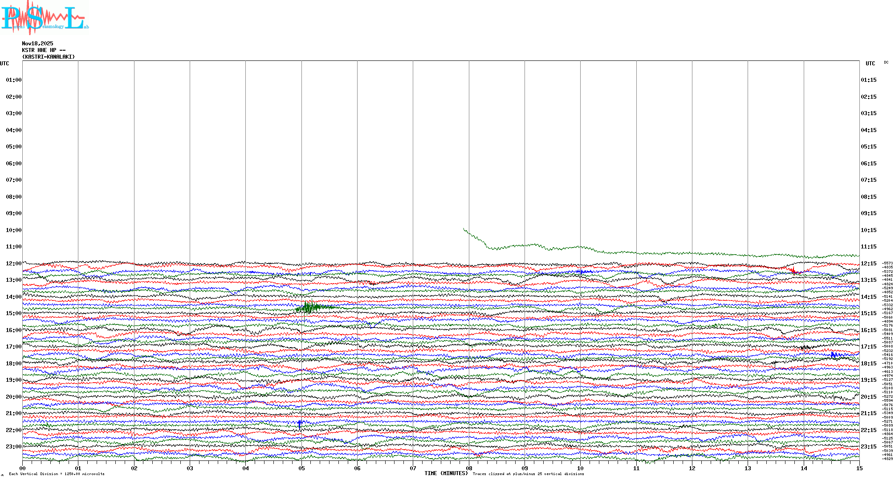Viewport: 895px width, 480px height.
Task: Click the vertical division microvolts note
Action: click(x=57, y=474)
